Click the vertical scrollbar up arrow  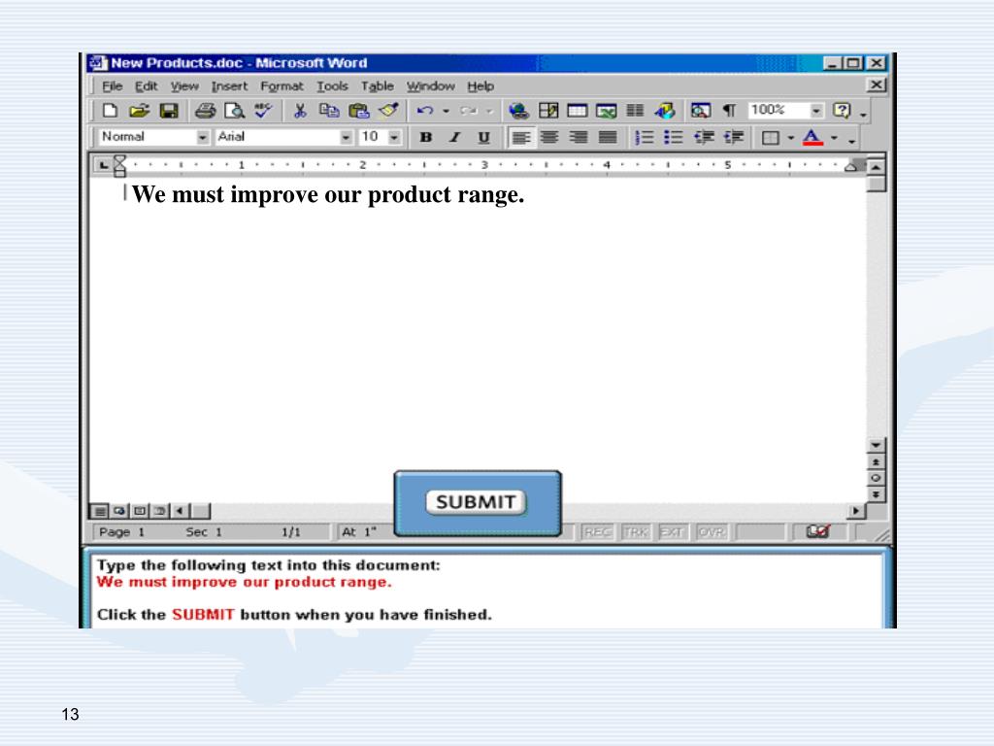(877, 167)
